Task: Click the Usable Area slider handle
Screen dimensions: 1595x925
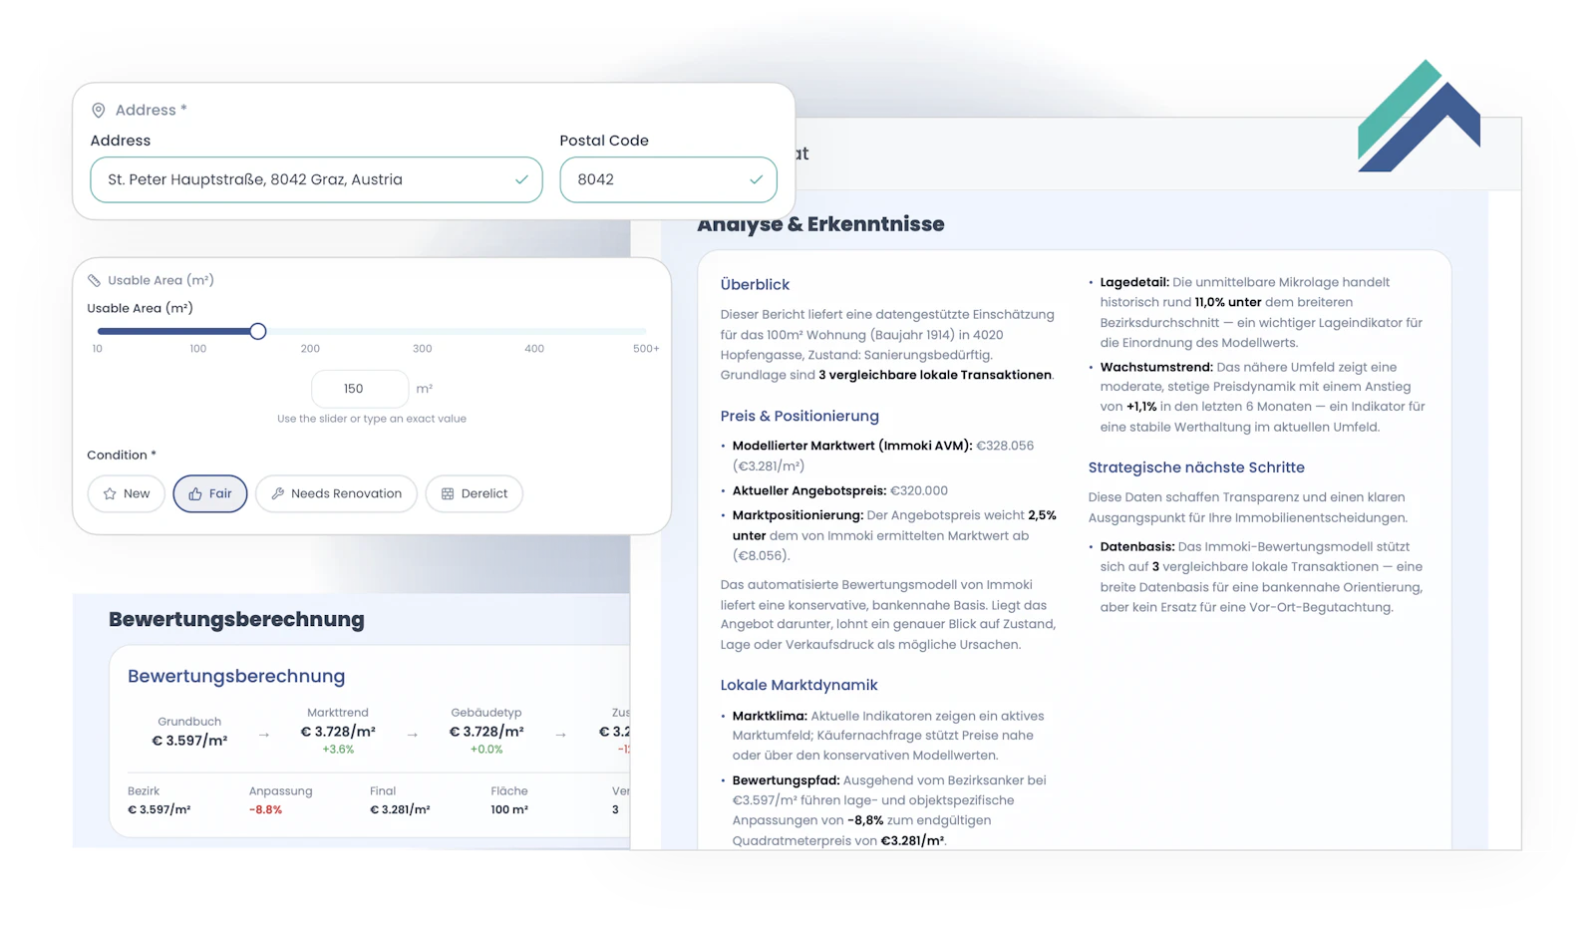Action: click(258, 331)
